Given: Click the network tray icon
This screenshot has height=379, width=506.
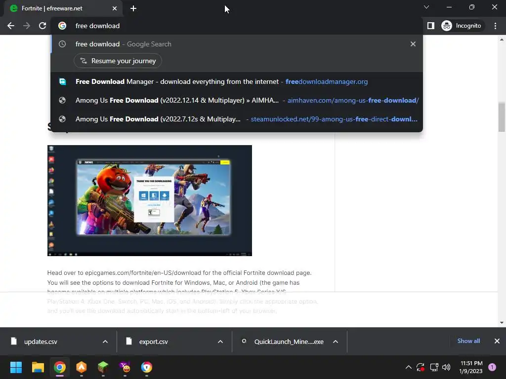Looking at the screenshot, I should (434, 367).
